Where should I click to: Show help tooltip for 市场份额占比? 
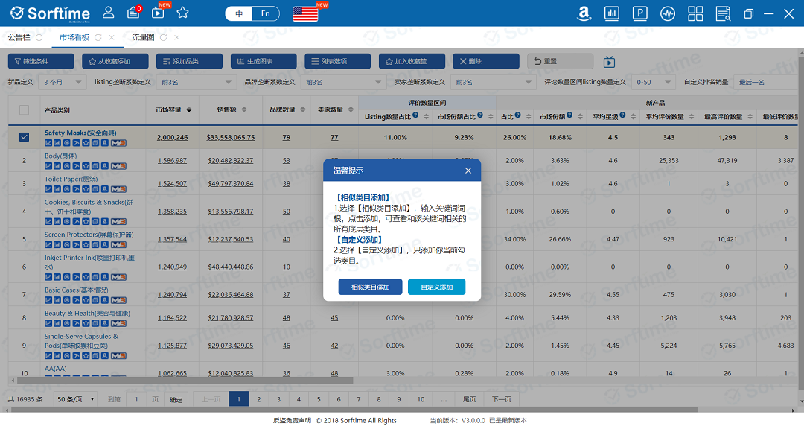click(x=480, y=115)
